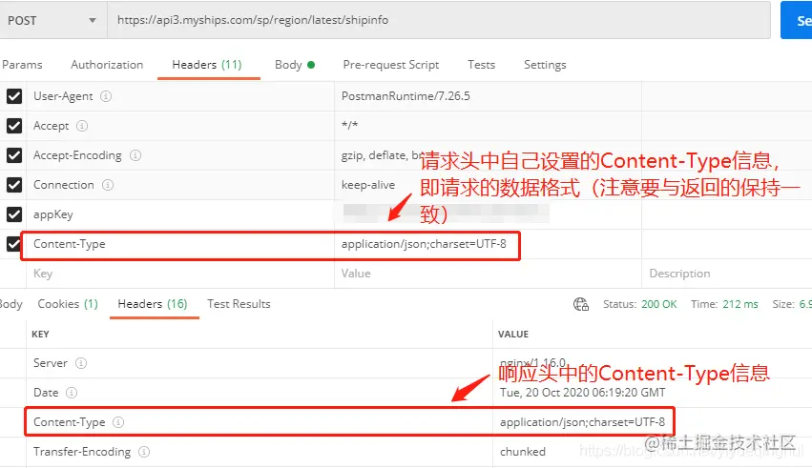
Task: Click the chunked Transfer-Encoding value
Action: pos(523,452)
